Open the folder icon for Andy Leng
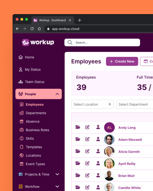 click(78, 127)
